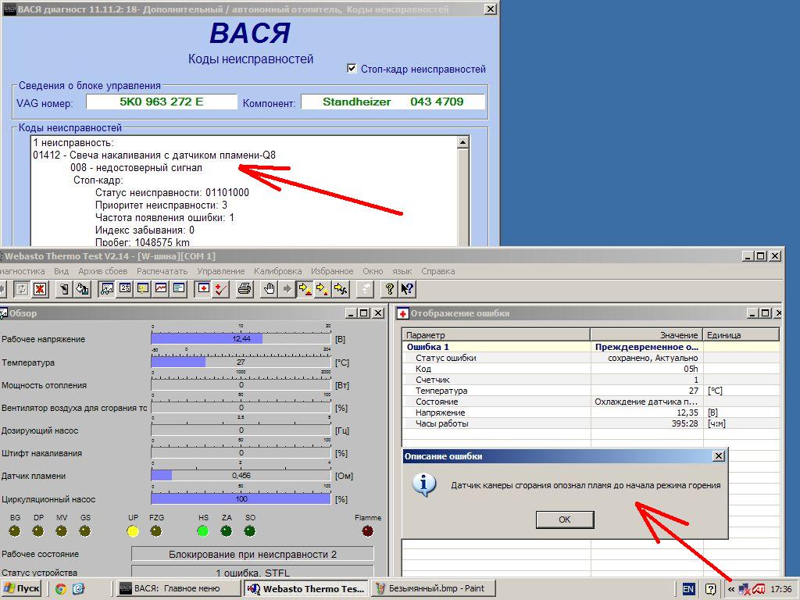800x600 pixels.
Task: Open the Окно menu
Action: pos(373,271)
